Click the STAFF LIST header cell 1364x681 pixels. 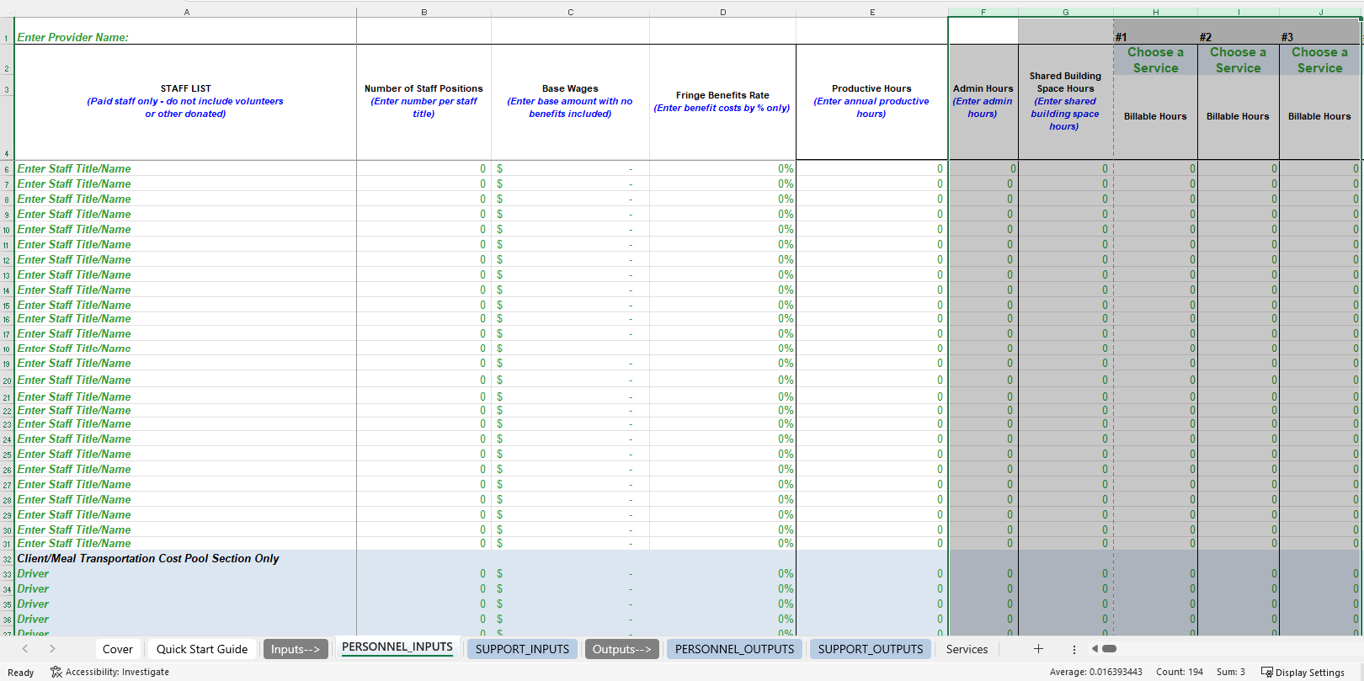(186, 101)
